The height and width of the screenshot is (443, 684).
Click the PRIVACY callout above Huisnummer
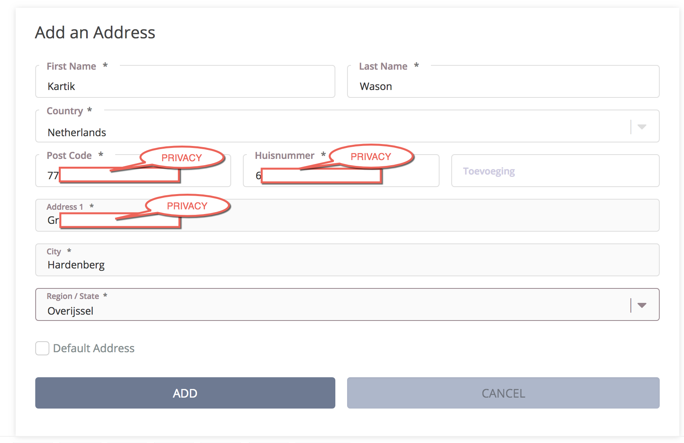[x=371, y=157]
